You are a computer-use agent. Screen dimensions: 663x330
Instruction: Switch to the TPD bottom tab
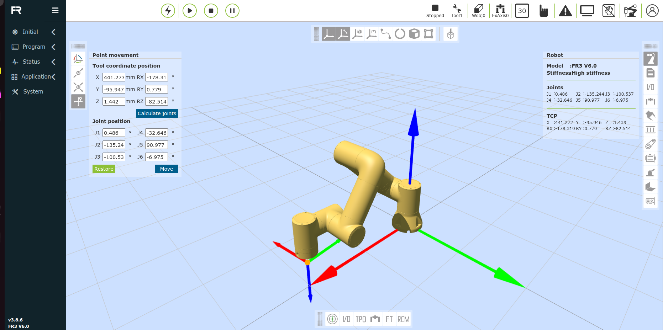[361, 319]
